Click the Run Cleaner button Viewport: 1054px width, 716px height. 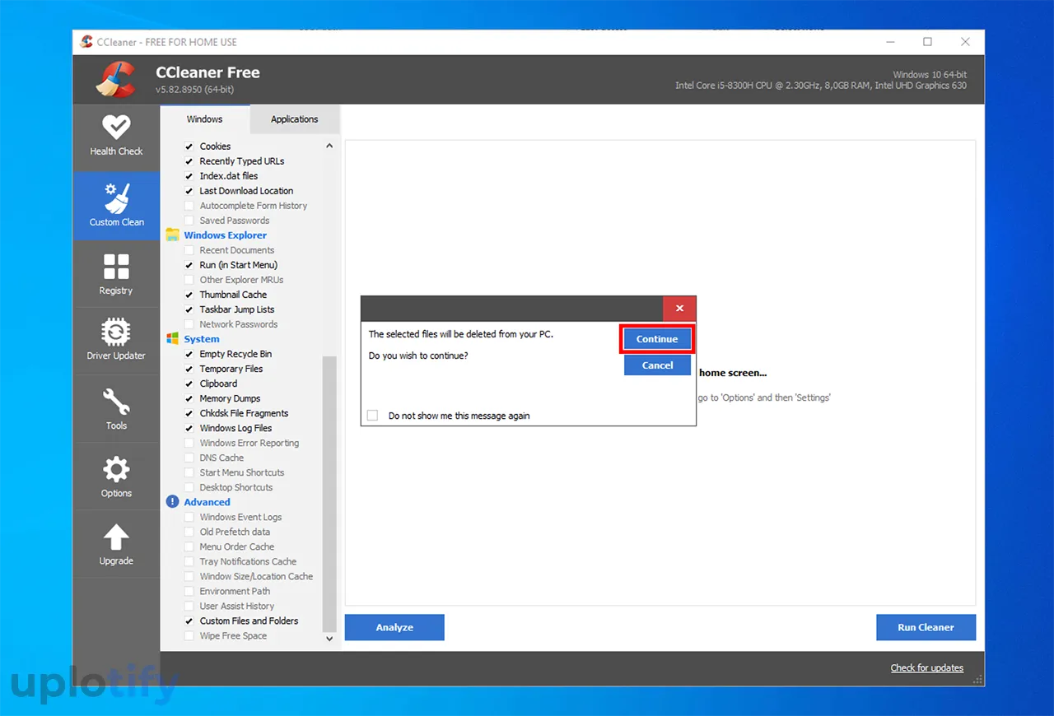click(926, 627)
